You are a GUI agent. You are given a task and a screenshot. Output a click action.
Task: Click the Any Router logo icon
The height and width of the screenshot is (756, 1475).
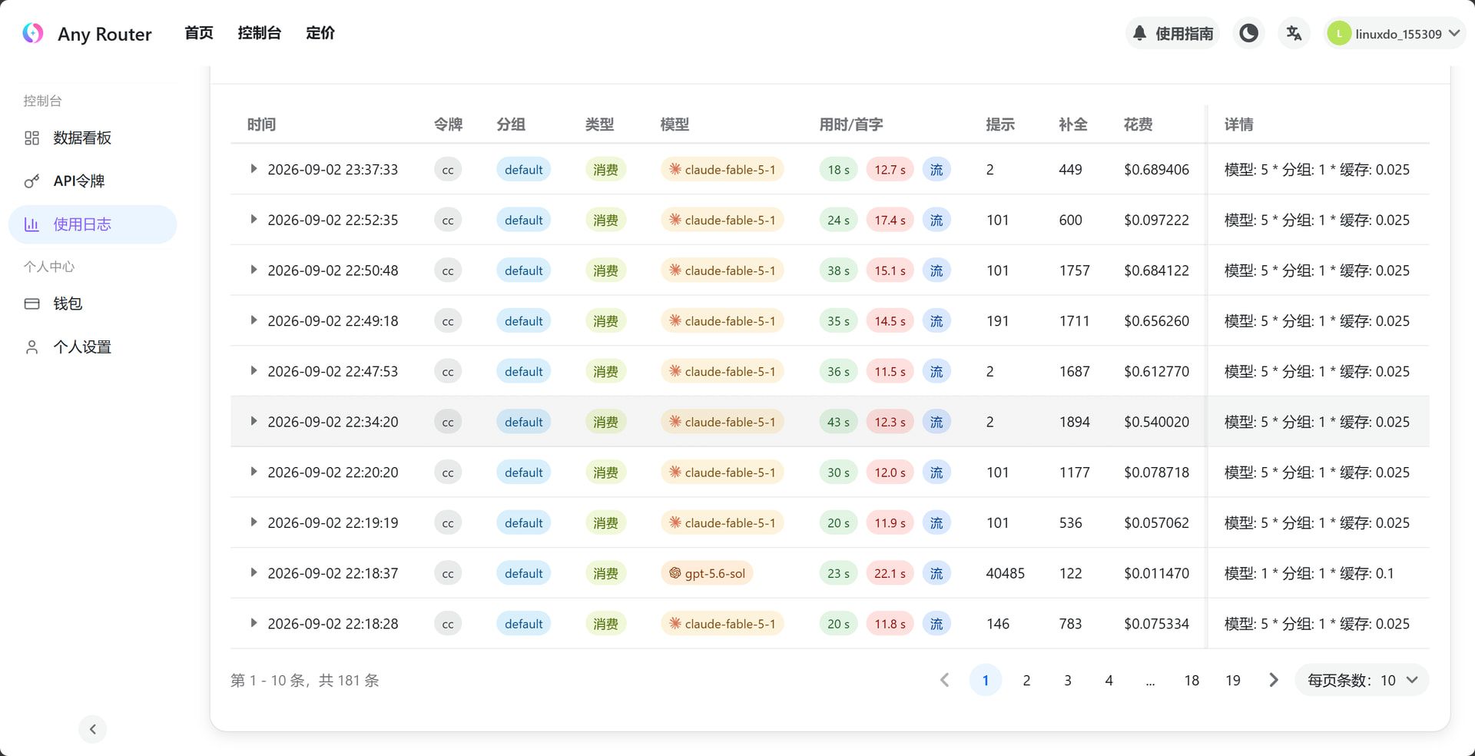(33, 33)
